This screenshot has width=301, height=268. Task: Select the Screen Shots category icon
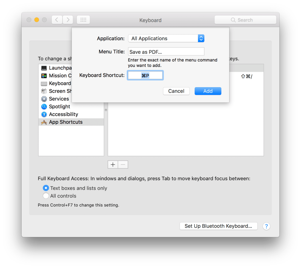point(44,91)
